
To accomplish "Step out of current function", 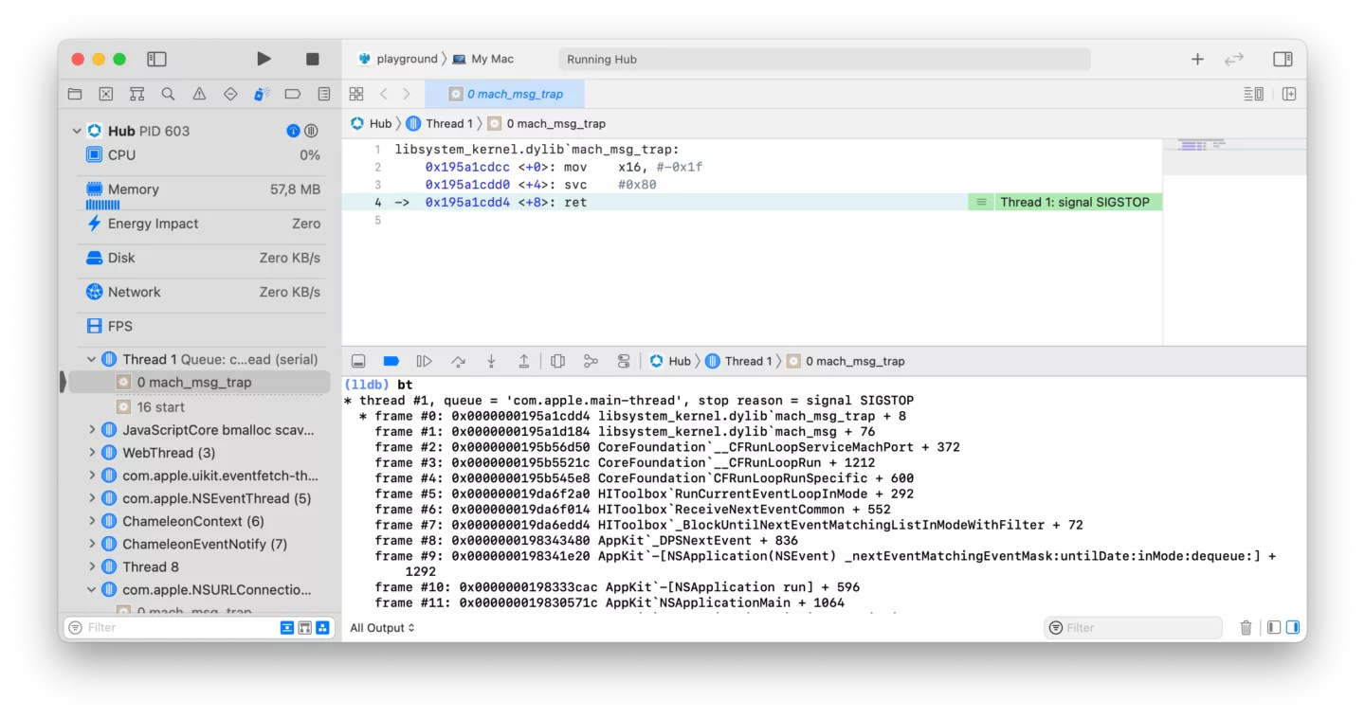I will (x=523, y=361).
